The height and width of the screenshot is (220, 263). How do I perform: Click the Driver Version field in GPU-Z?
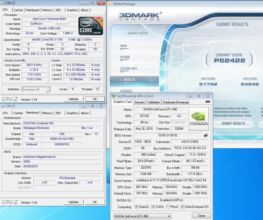pos(171,180)
